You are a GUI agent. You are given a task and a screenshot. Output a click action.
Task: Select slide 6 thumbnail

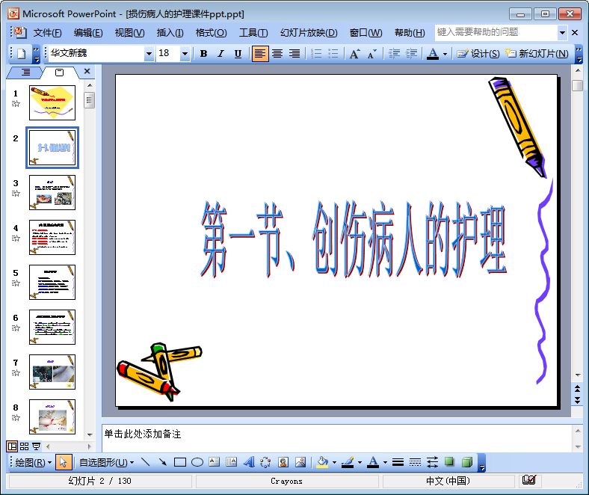click(52, 327)
